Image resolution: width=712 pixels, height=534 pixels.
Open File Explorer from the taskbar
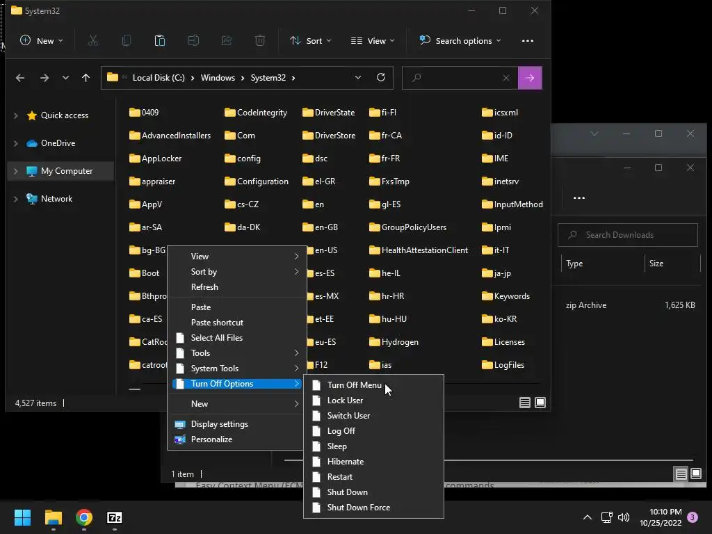pos(53,517)
